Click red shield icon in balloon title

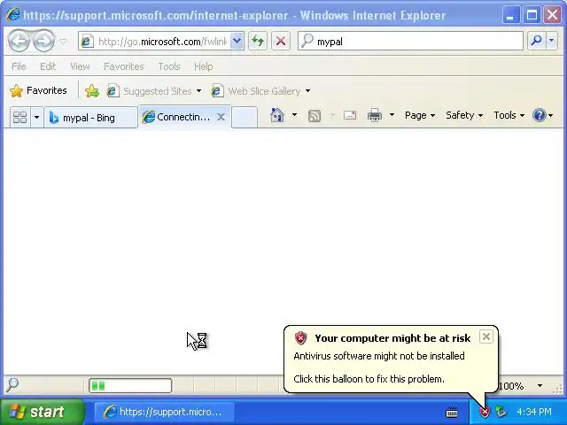300,338
